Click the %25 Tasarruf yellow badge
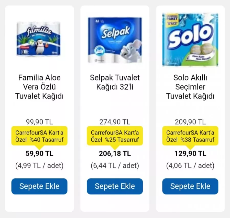This screenshot has height=218, width=230. 115,136
